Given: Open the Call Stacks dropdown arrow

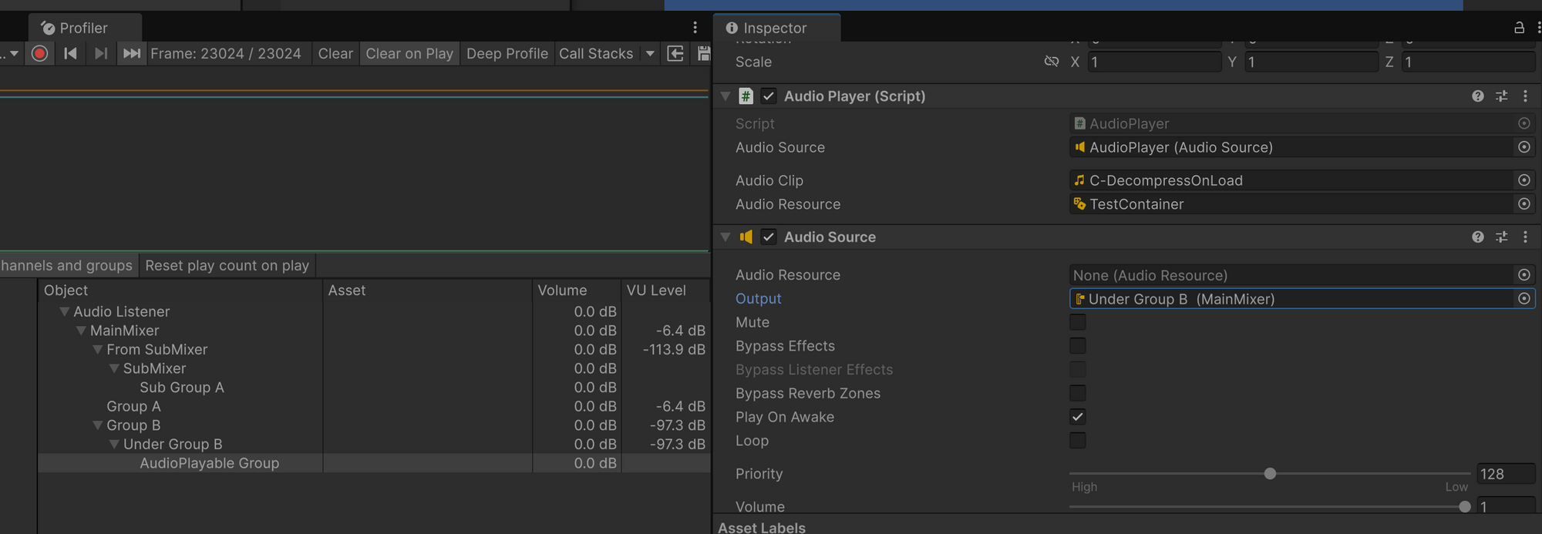Looking at the screenshot, I should (x=650, y=54).
